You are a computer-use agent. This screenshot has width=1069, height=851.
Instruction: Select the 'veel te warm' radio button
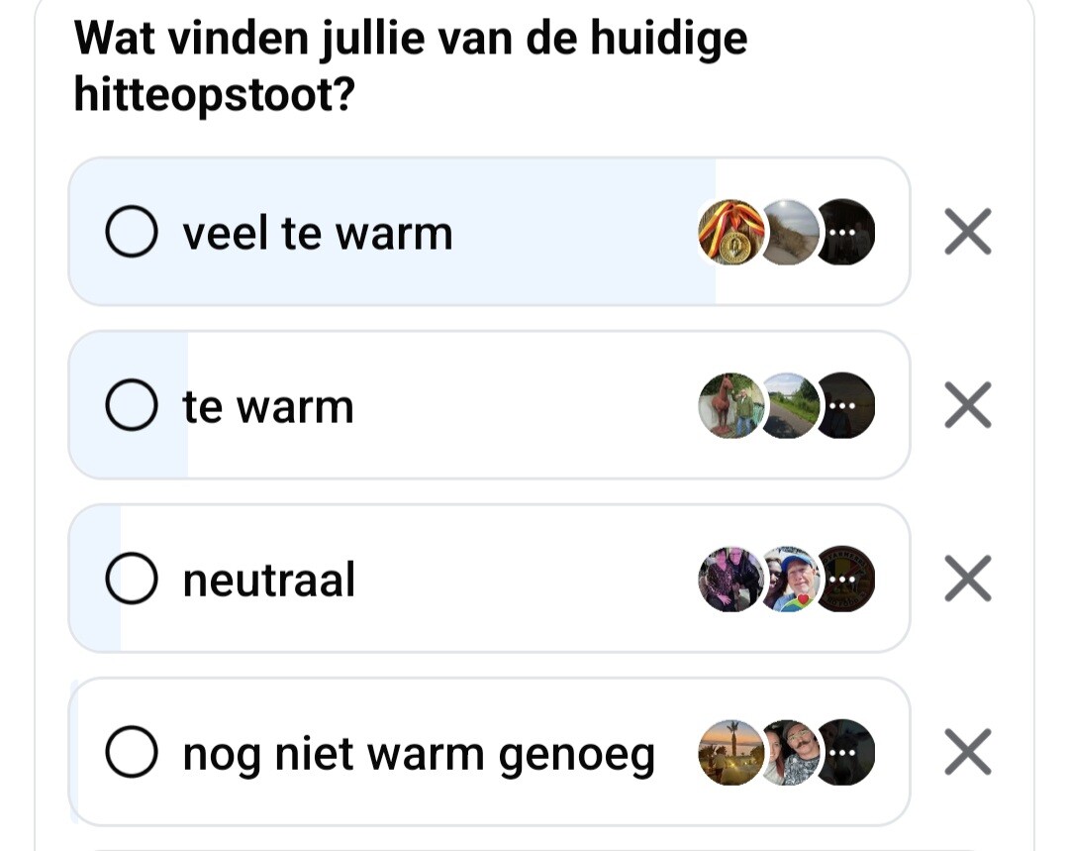(132, 234)
